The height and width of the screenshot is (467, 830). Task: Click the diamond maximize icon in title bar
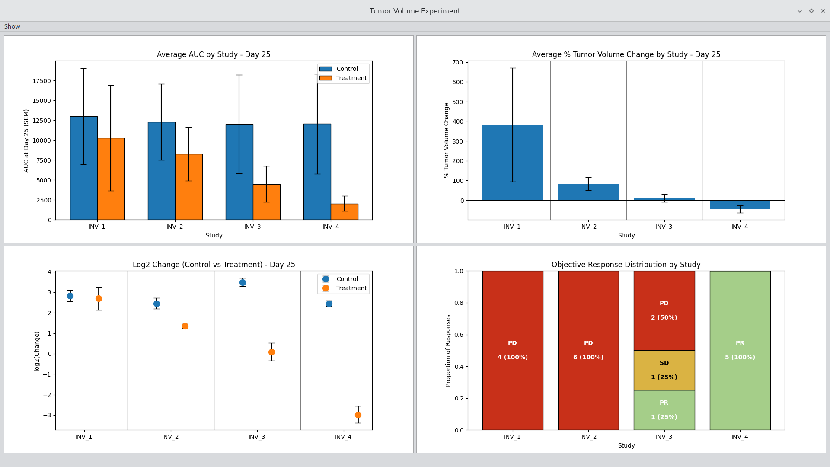click(811, 11)
